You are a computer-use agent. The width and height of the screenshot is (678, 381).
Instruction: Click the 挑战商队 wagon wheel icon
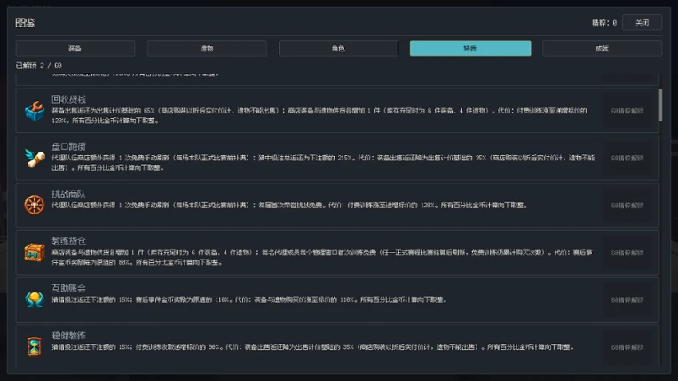[x=35, y=205]
